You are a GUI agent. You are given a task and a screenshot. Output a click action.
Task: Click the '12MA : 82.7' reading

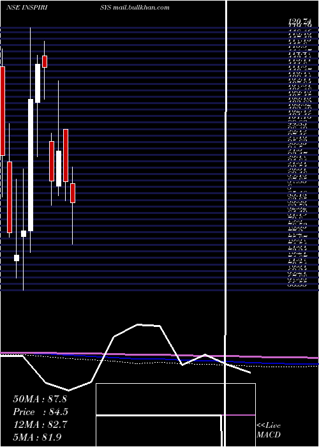pyautogui.click(x=40, y=425)
